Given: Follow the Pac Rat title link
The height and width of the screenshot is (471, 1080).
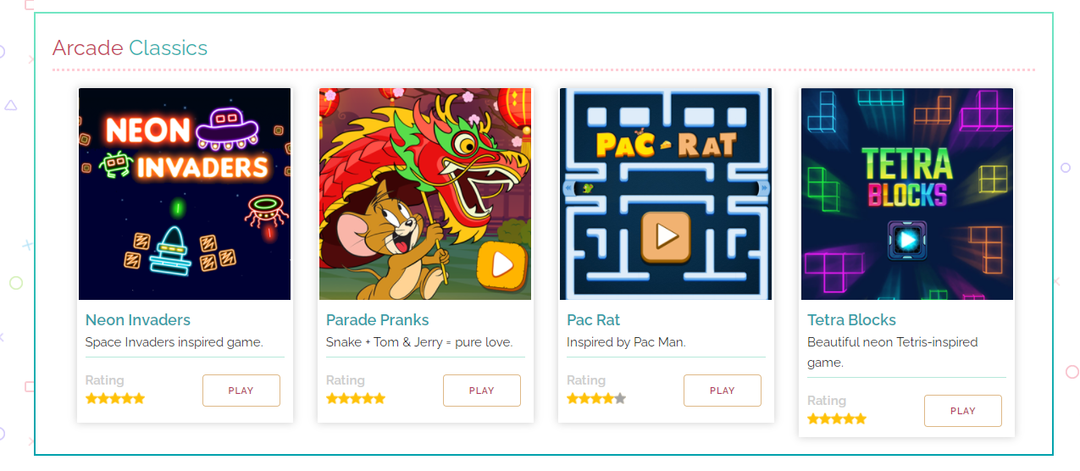Looking at the screenshot, I should point(594,320).
